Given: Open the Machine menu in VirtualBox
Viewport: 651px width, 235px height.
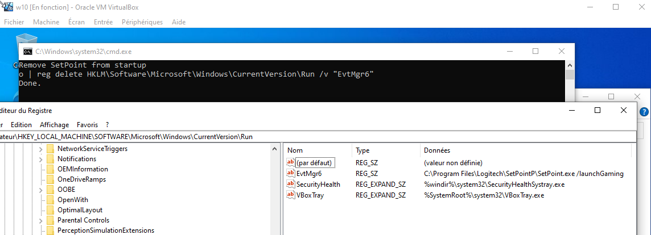Looking at the screenshot, I should [46, 22].
